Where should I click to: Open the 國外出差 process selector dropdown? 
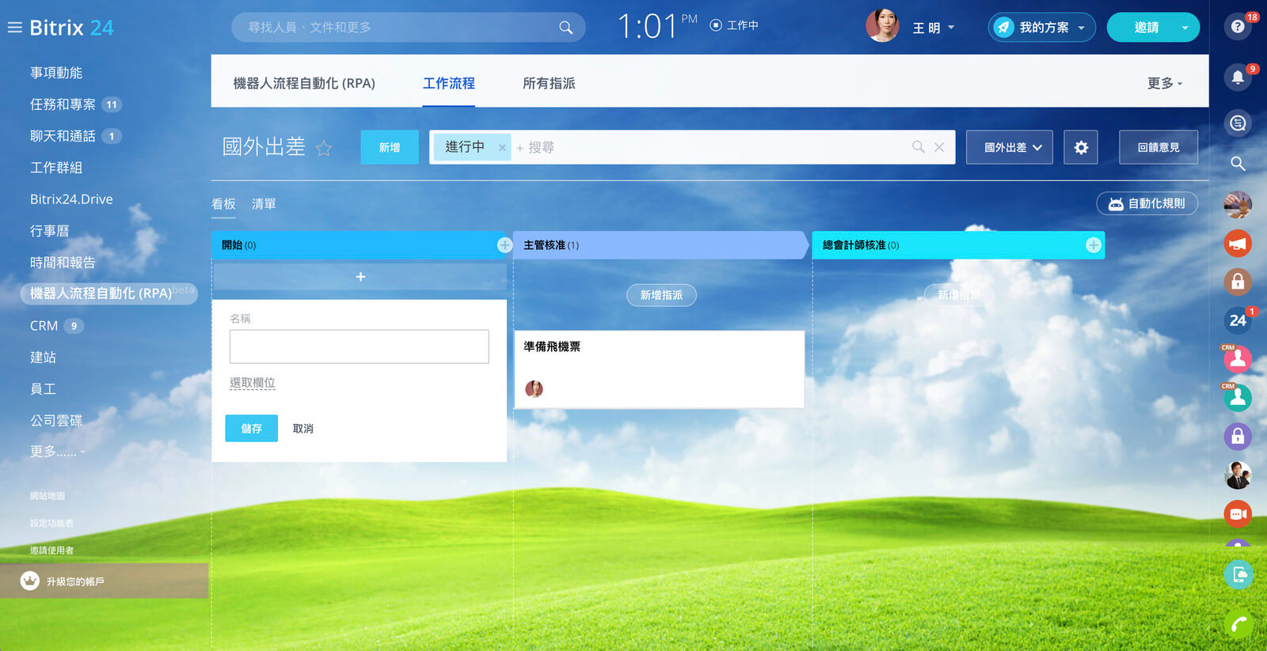1010,147
